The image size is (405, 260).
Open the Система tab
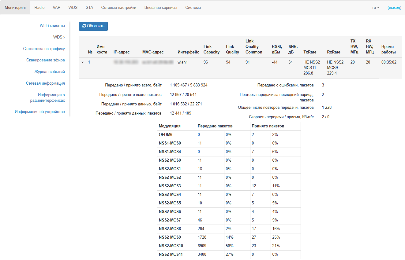(193, 8)
